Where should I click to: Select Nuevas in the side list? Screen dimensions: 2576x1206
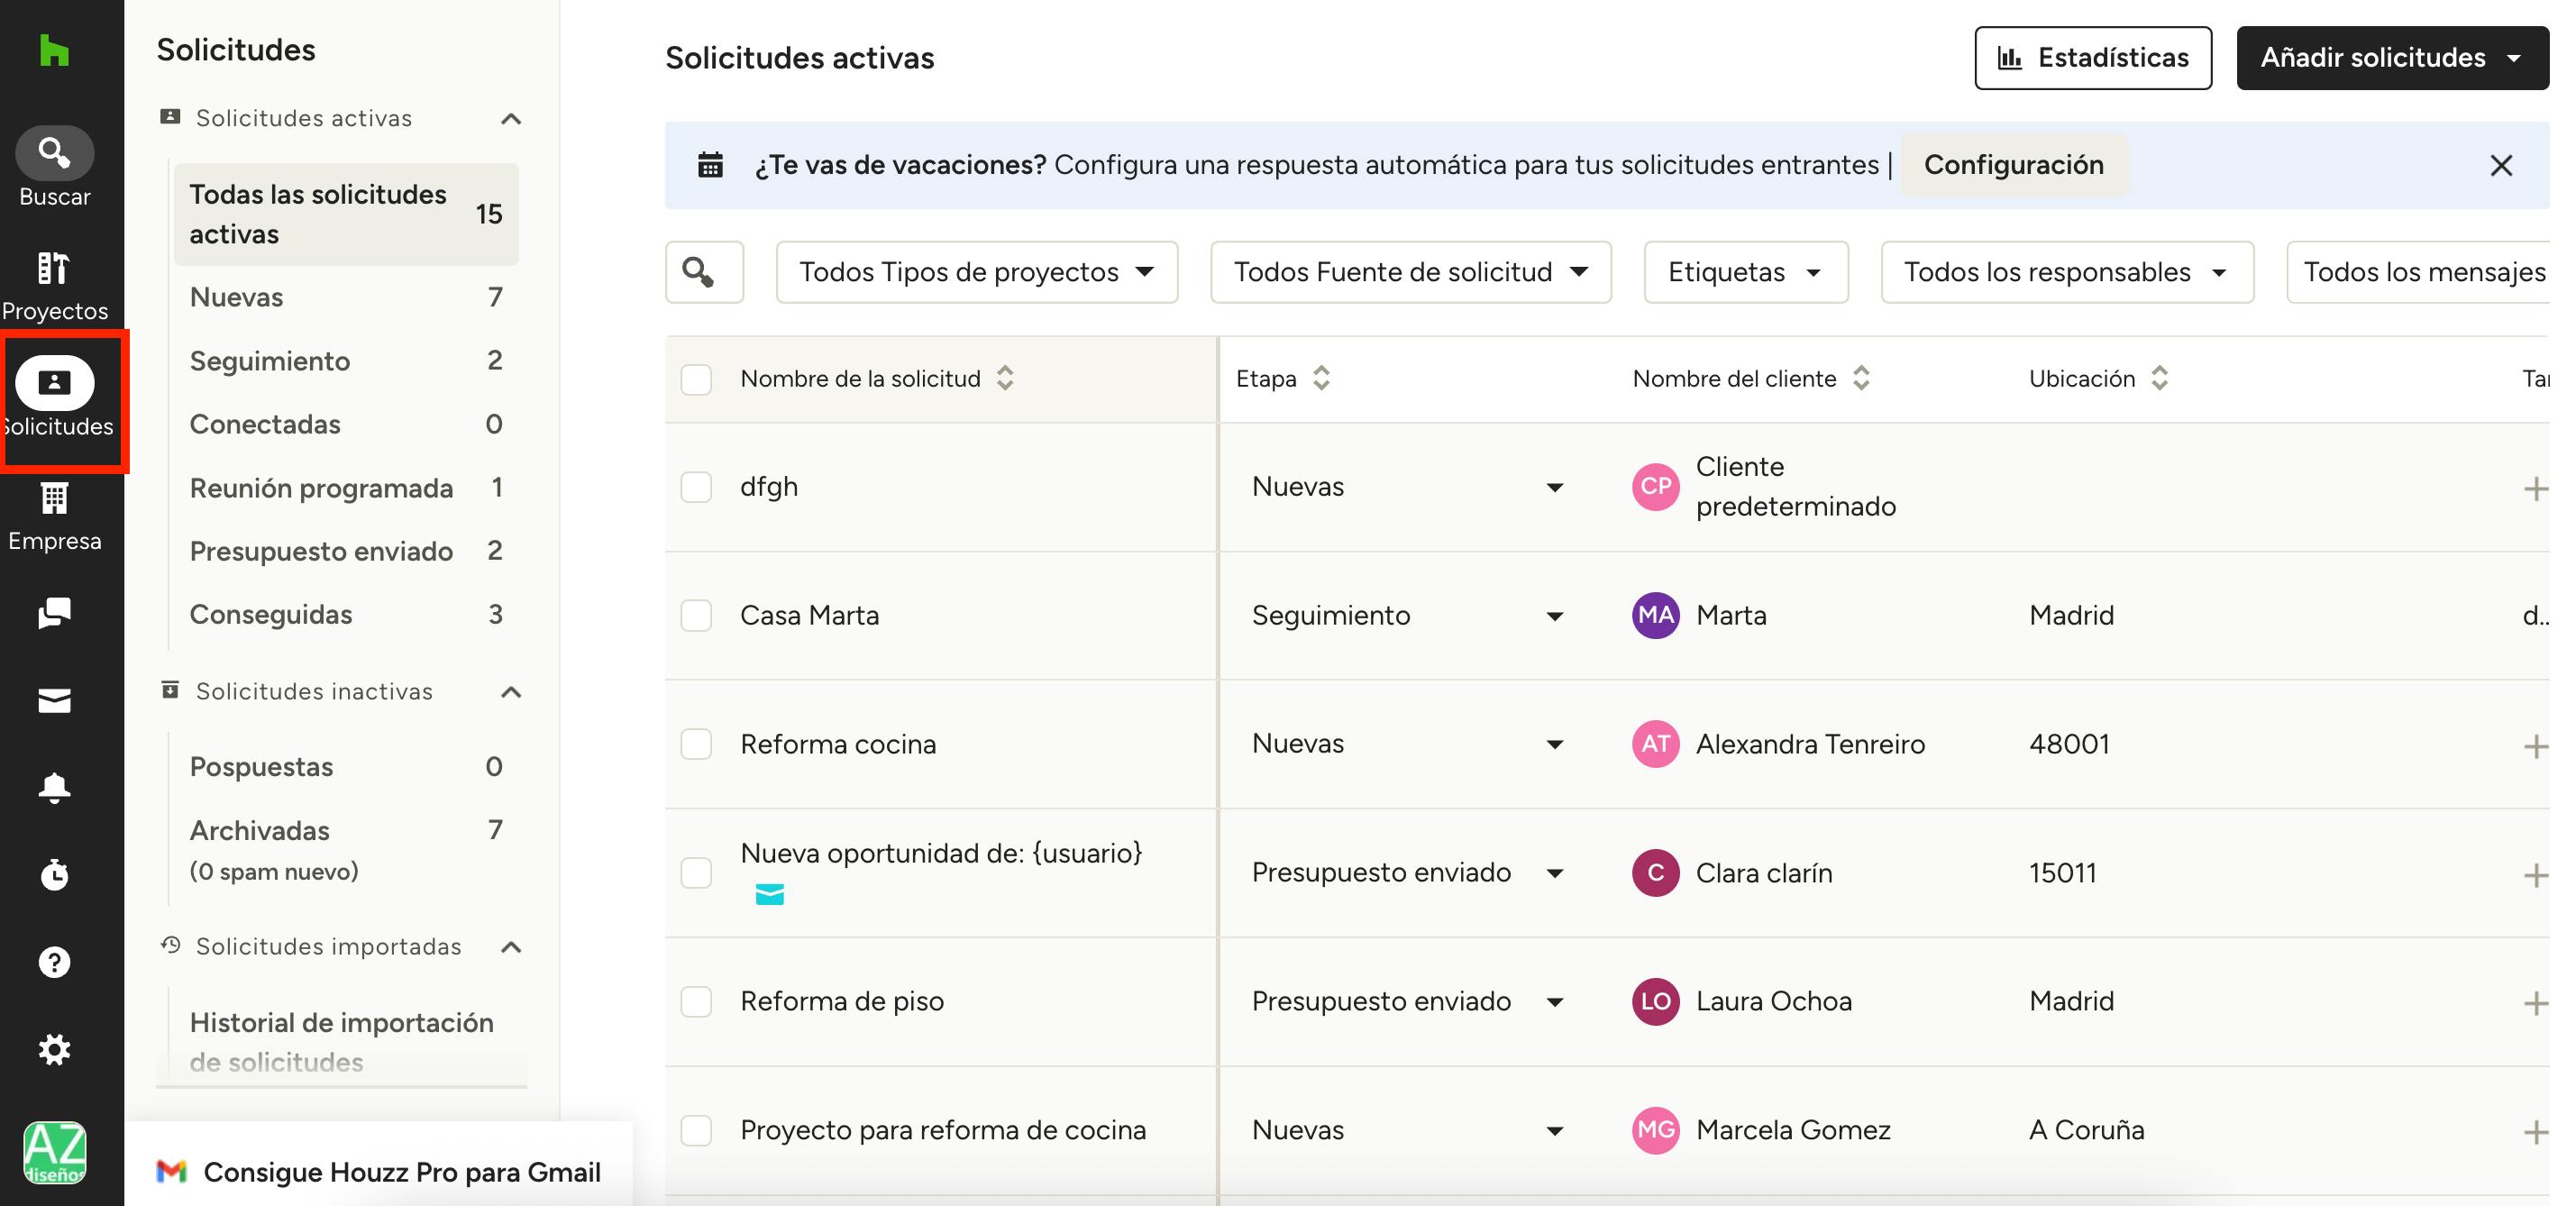(x=346, y=297)
